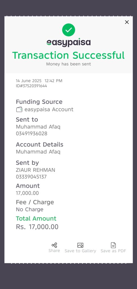Click the wallet icon beside easypaisa Account
The width and height of the screenshot is (137, 289).
click(19, 110)
